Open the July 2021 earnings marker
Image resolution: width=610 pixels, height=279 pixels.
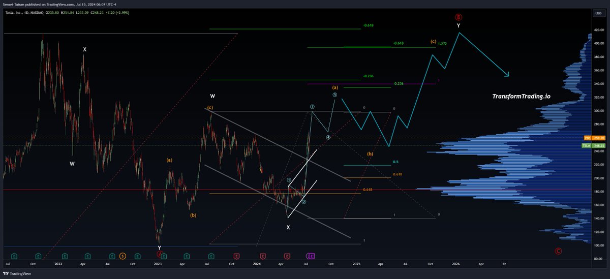[14, 256]
